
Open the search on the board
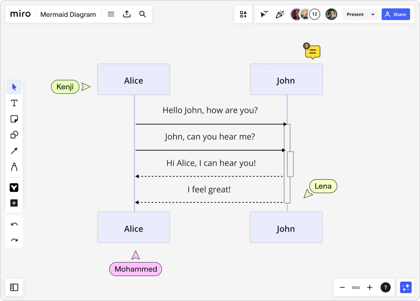click(x=142, y=14)
